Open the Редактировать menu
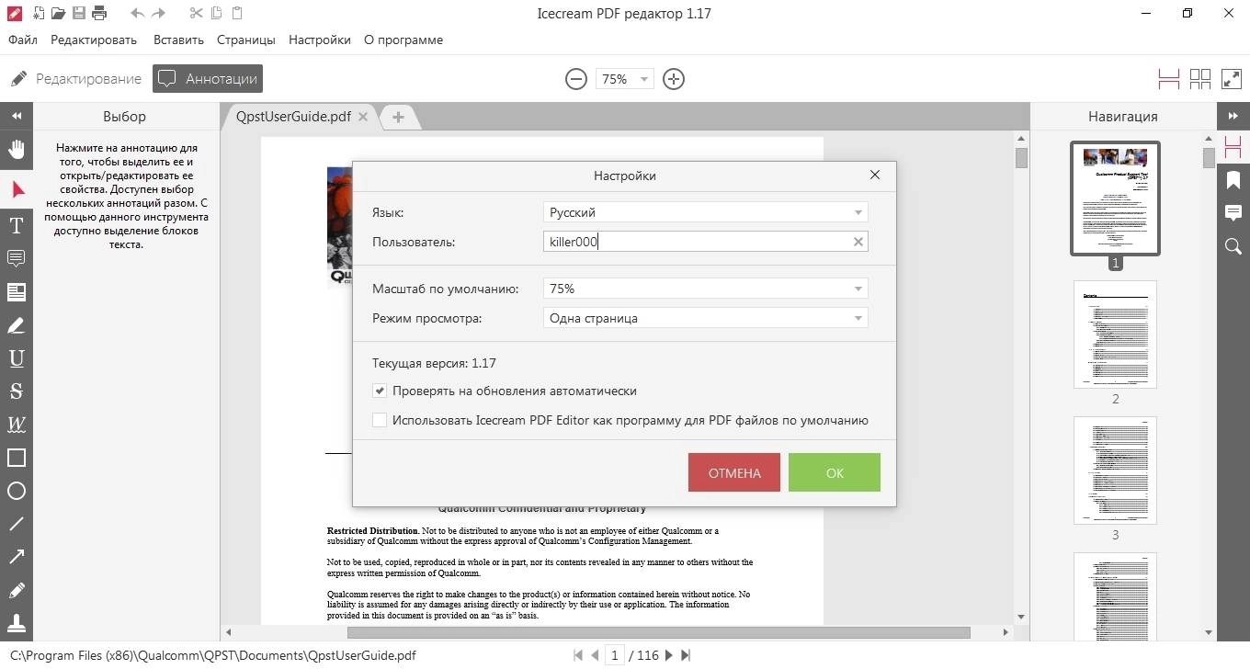Viewport: 1250px width, 669px height. tap(94, 40)
